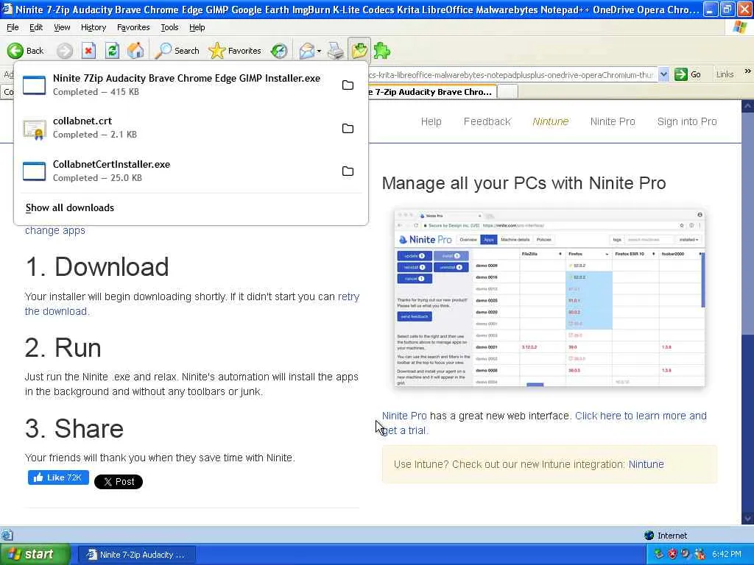Viewport: 754px width, 565px height.
Task: Select the Ninite 7-Zip taskbar button
Action: tap(137, 555)
